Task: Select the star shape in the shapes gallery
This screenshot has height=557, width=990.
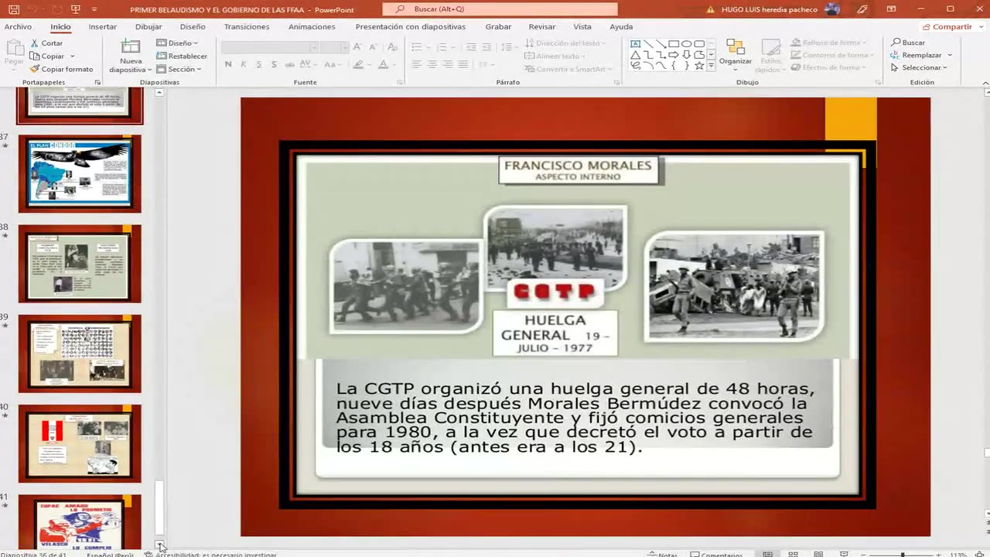Action: tap(699, 66)
